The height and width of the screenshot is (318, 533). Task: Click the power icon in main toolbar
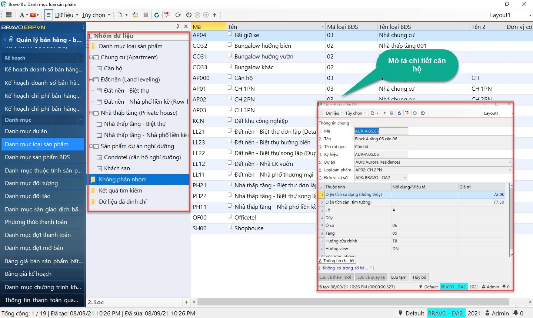(x=189, y=15)
